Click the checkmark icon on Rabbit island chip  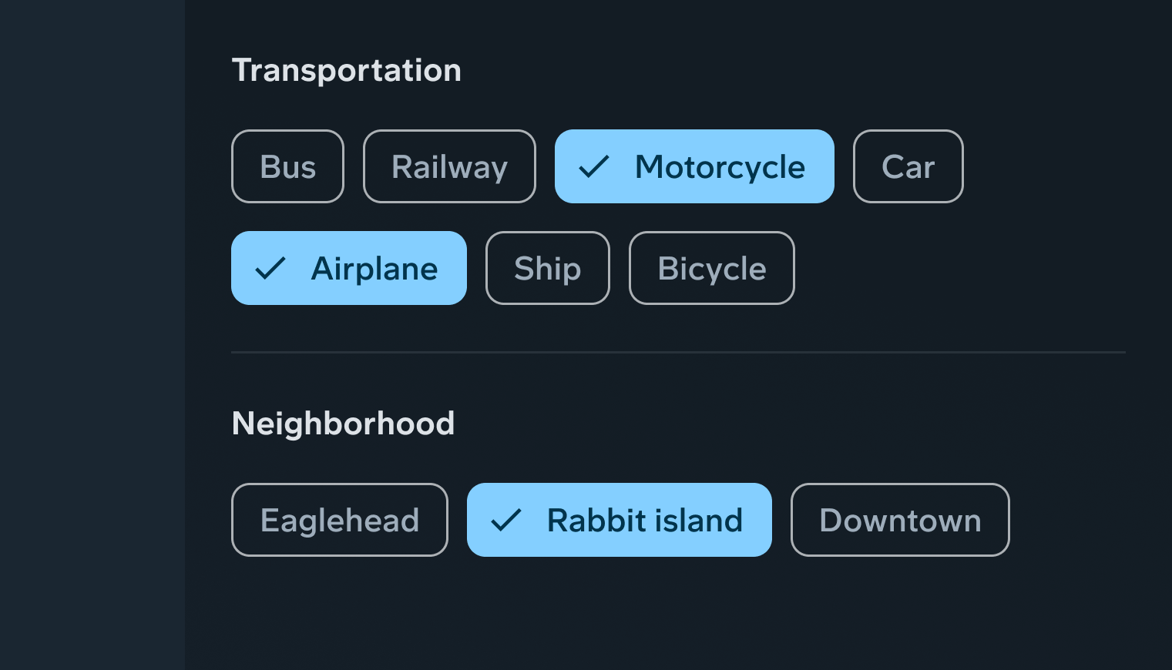tap(506, 521)
